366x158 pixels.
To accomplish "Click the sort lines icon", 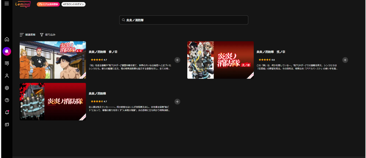I will (22, 35).
